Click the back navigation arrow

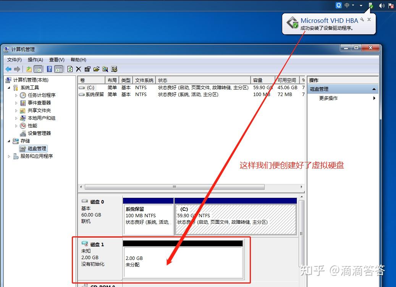click(x=8, y=69)
